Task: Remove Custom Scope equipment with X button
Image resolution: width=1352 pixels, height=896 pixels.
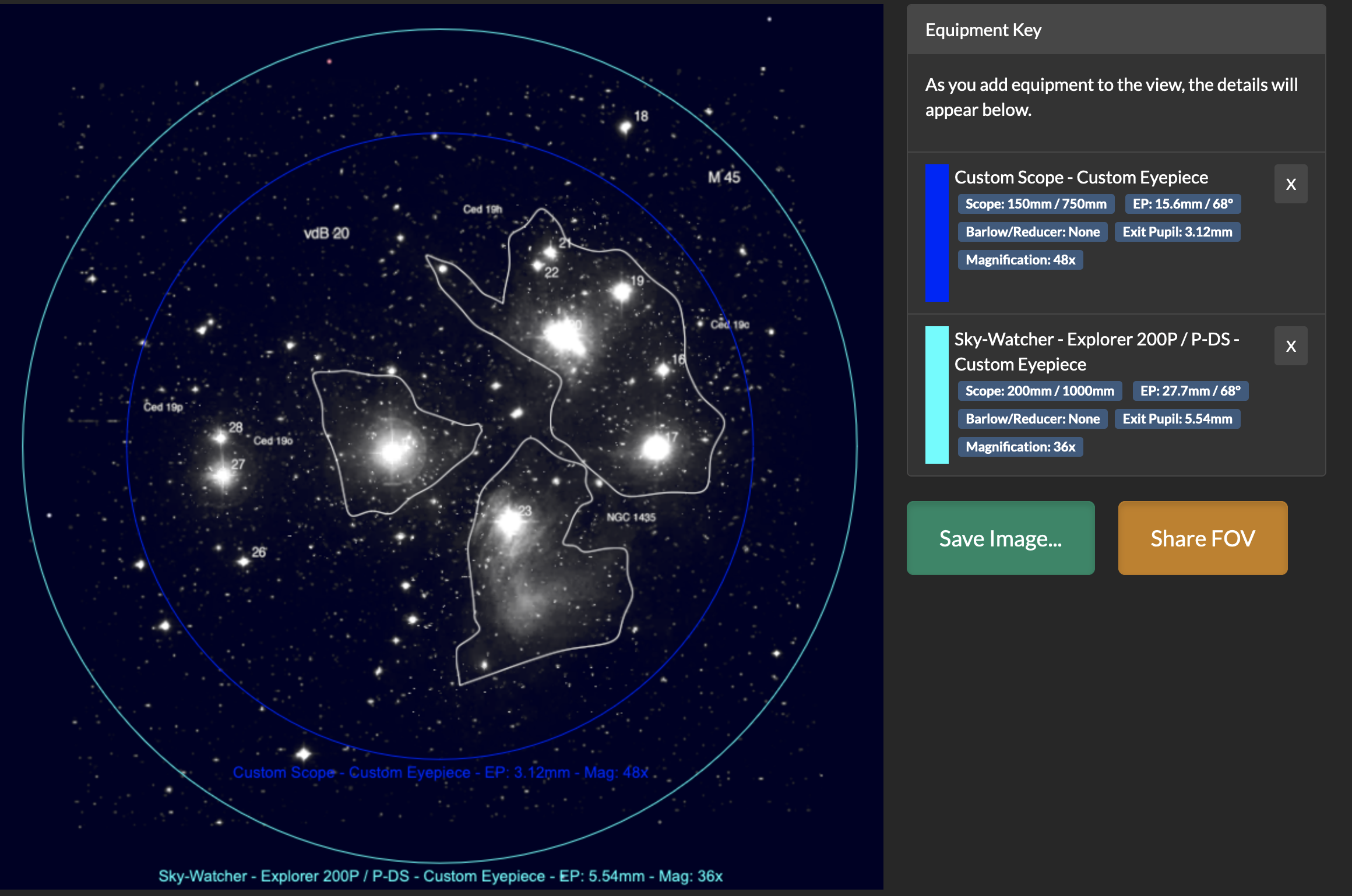Action: [x=1290, y=184]
